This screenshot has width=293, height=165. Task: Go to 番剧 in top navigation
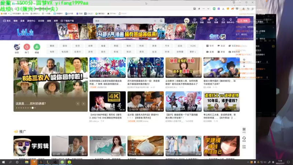point(15,21)
